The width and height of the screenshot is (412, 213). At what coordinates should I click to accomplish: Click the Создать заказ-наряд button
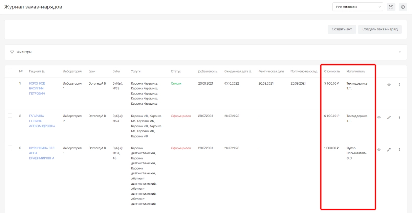click(380, 29)
